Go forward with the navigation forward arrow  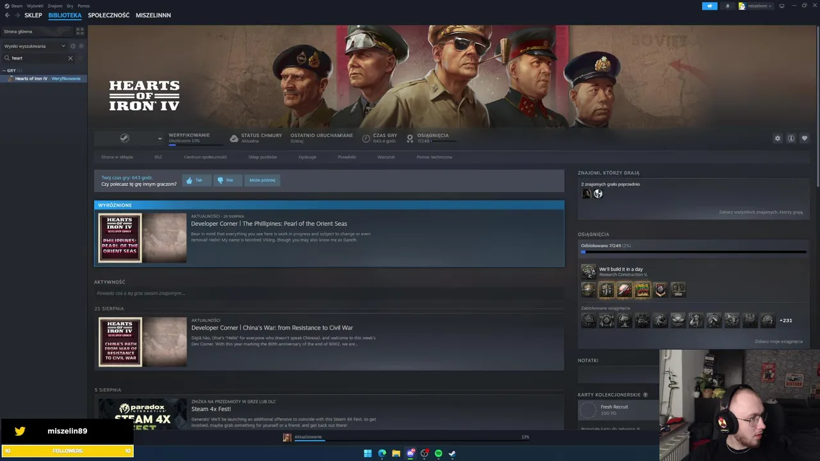pyautogui.click(x=17, y=15)
